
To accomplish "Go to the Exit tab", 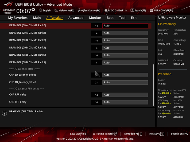I will pyautogui.click(x=134, y=18).
